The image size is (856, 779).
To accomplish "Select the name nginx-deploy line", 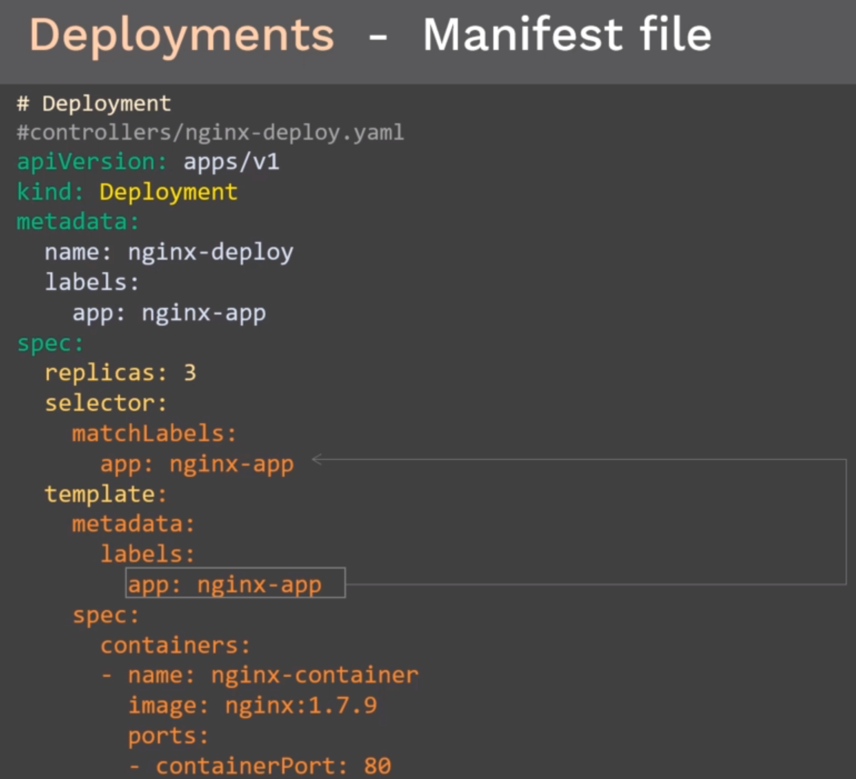I will pos(169,253).
